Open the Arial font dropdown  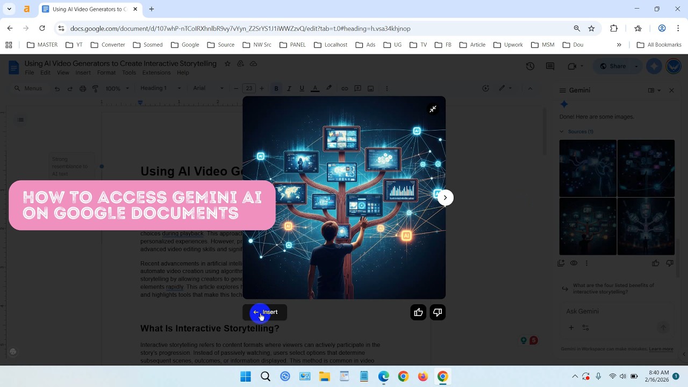[x=209, y=88]
